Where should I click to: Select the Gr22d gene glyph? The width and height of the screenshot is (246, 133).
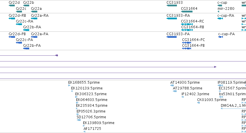(x=12, y=5)
